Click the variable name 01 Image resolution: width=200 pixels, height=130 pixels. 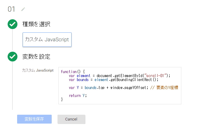pos(11,9)
